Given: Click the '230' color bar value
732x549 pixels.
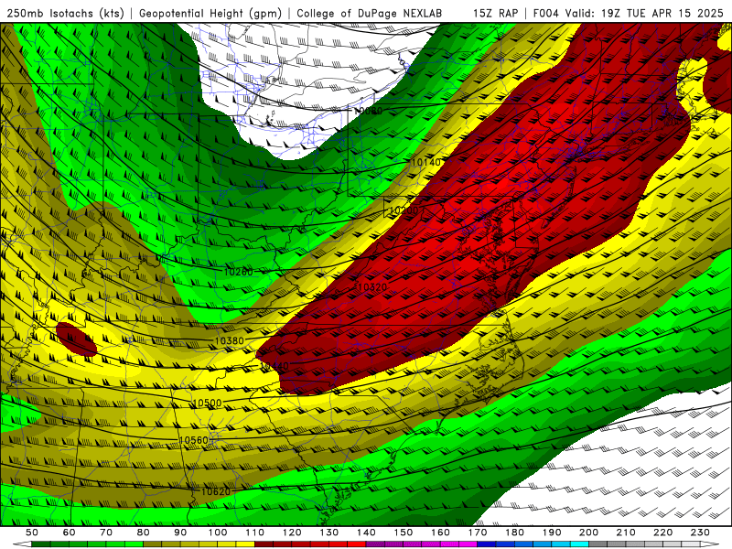Looking at the screenshot, I should [x=700, y=533].
